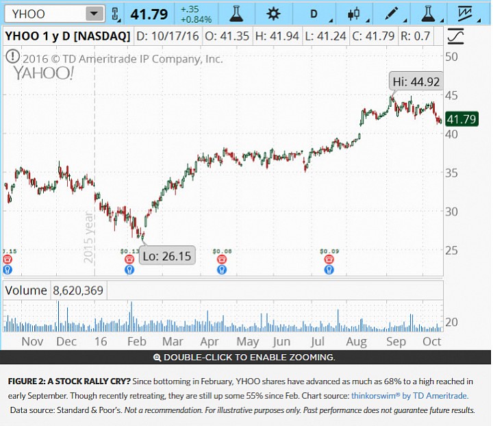Open the candlestick chart style menu
The height and width of the screenshot is (426, 493).
tap(355, 14)
